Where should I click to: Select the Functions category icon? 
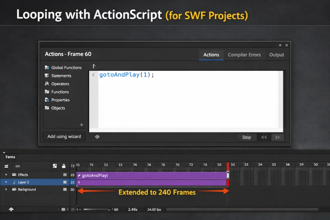click(47, 92)
